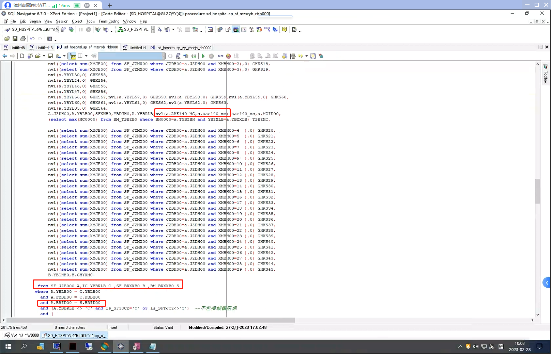Viewport: 551px width, 354px height.
Task: Click the blue Back arrow in the editor toolbar
Action: [5, 56]
